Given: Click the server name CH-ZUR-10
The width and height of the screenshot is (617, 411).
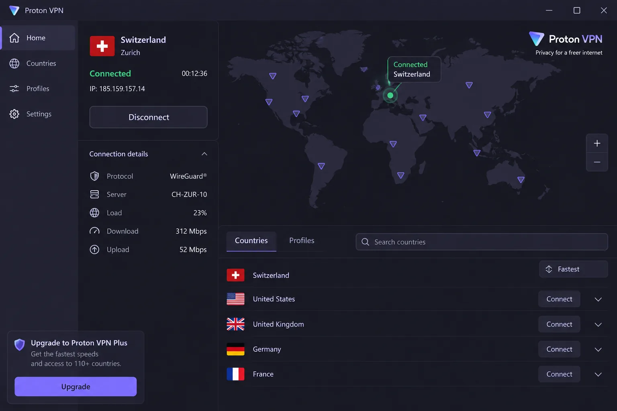Looking at the screenshot, I should click(x=189, y=195).
